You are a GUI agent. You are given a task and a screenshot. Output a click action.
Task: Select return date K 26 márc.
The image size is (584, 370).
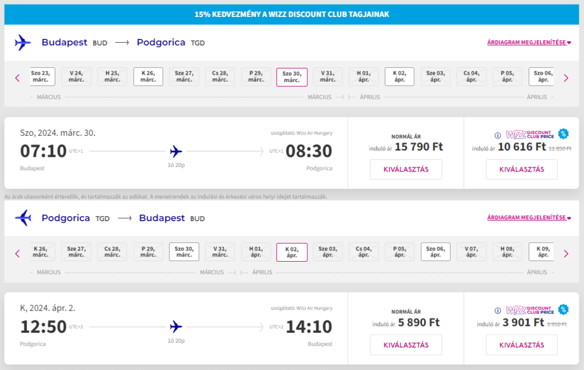click(x=42, y=252)
